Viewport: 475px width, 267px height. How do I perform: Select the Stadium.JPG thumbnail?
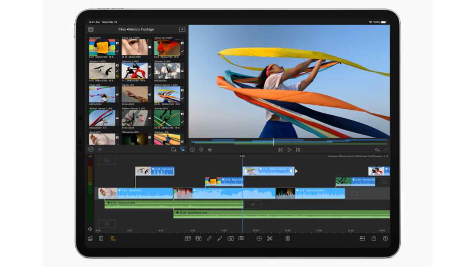pos(167,139)
